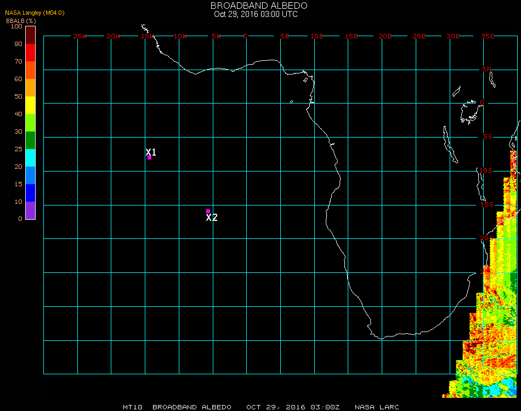Select the dark red 80-100 color band

click(x=30, y=35)
